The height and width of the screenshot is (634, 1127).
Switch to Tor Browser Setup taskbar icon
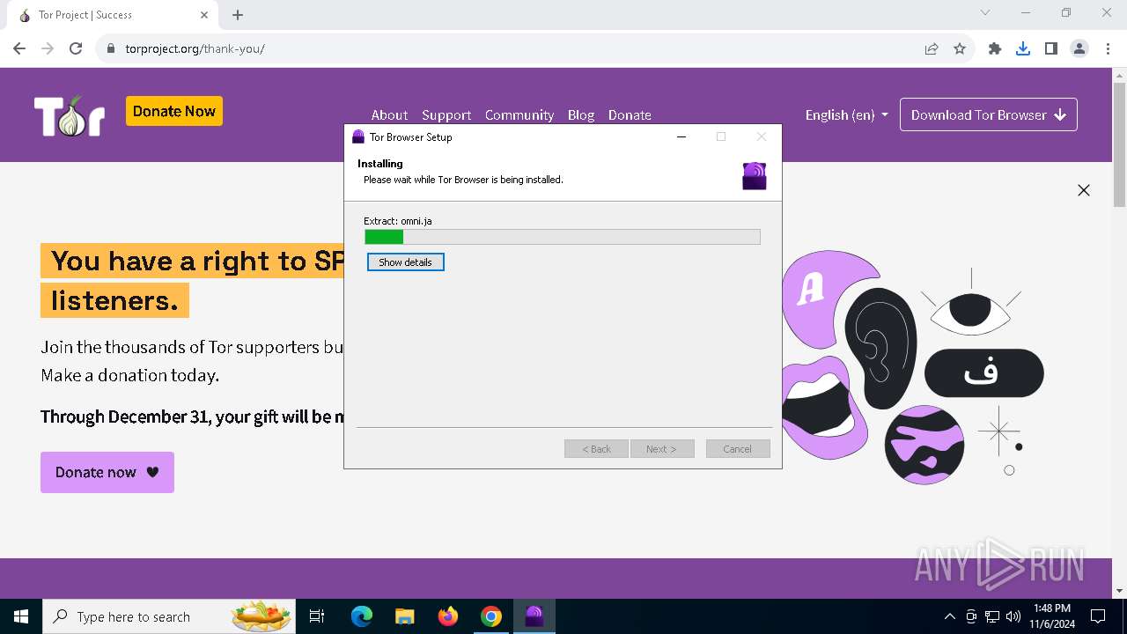[534, 616]
